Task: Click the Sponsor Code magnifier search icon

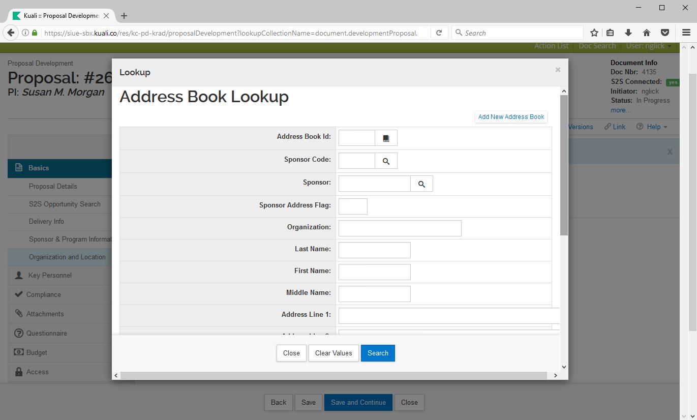Action: pyautogui.click(x=386, y=161)
